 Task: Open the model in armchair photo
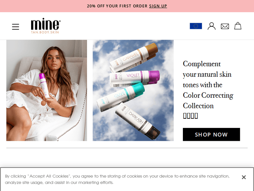point(47,90)
